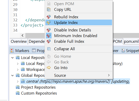Click the central repository icon
Screen dimensions: 139x101
coord(23,81)
